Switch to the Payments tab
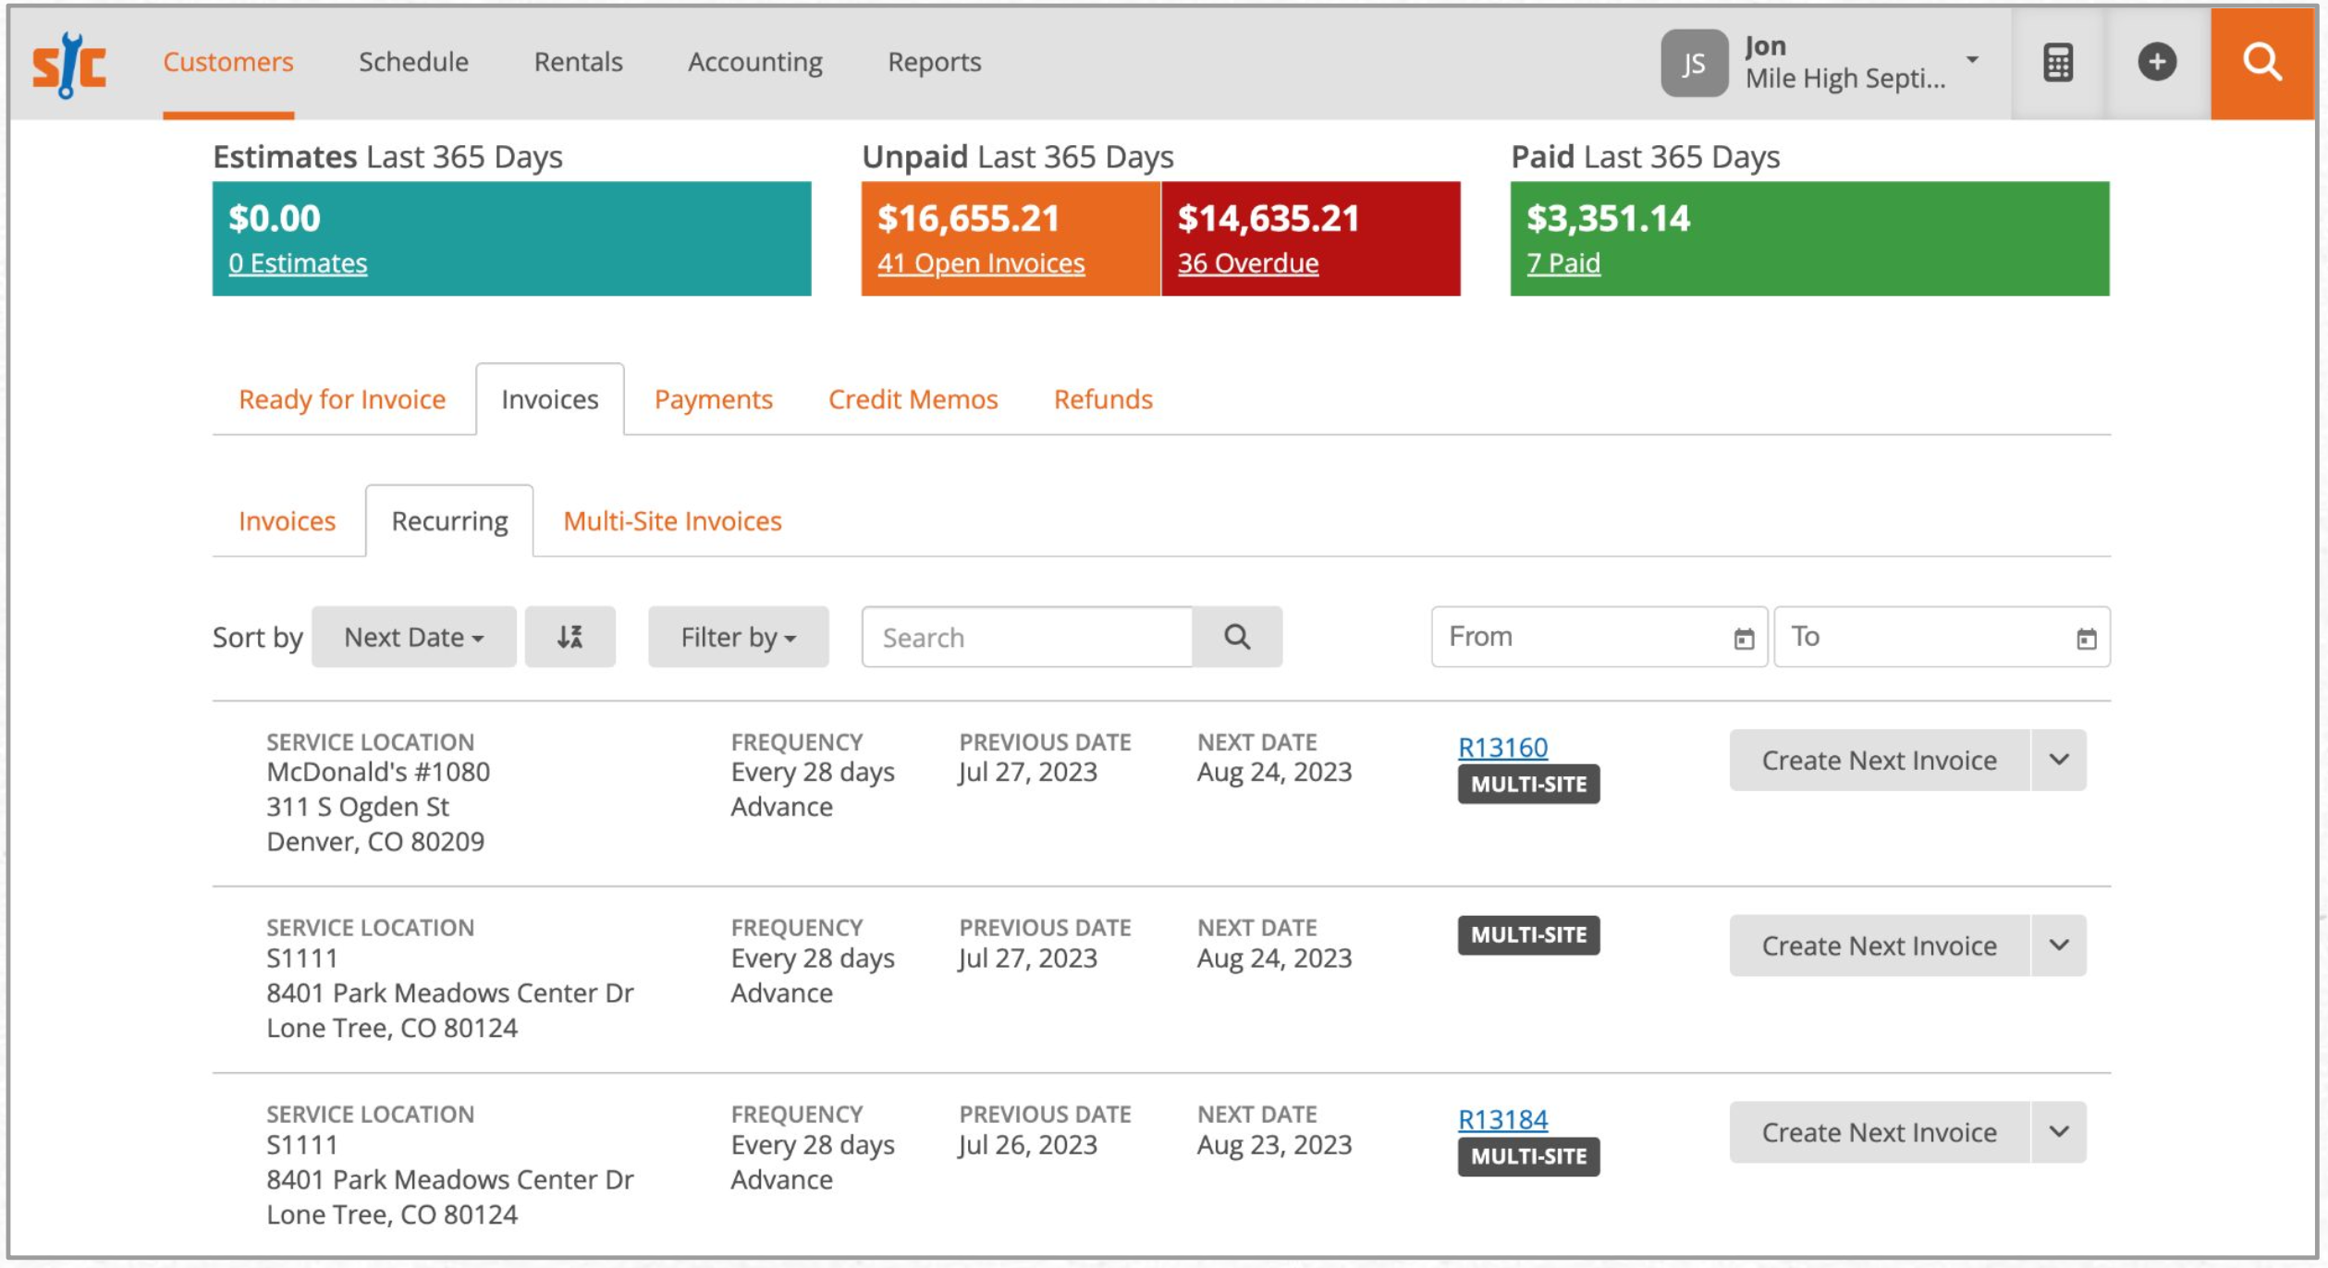This screenshot has height=1268, width=2328. [713, 398]
